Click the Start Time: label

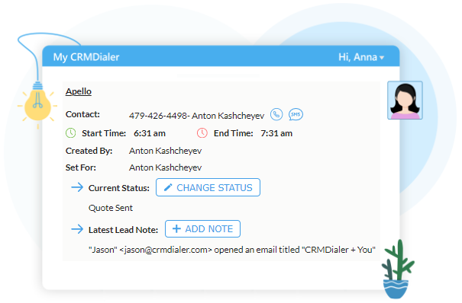coord(104,133)
